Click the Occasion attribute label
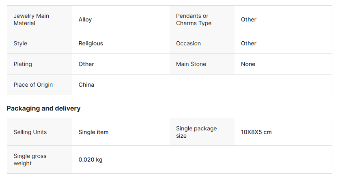The image size is (338, 179). click(188, 43)
